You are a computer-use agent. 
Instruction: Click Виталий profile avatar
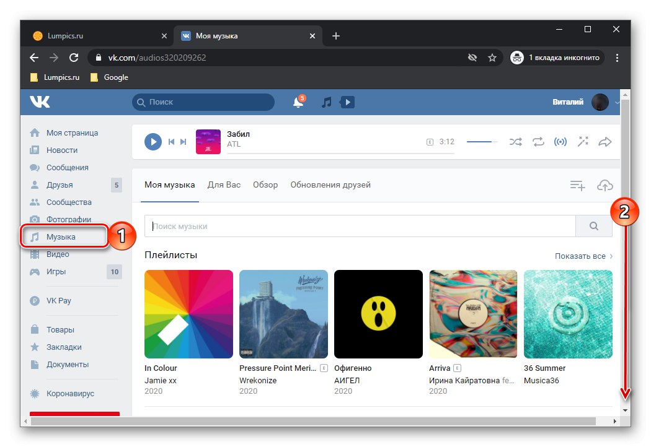(600, 102)
